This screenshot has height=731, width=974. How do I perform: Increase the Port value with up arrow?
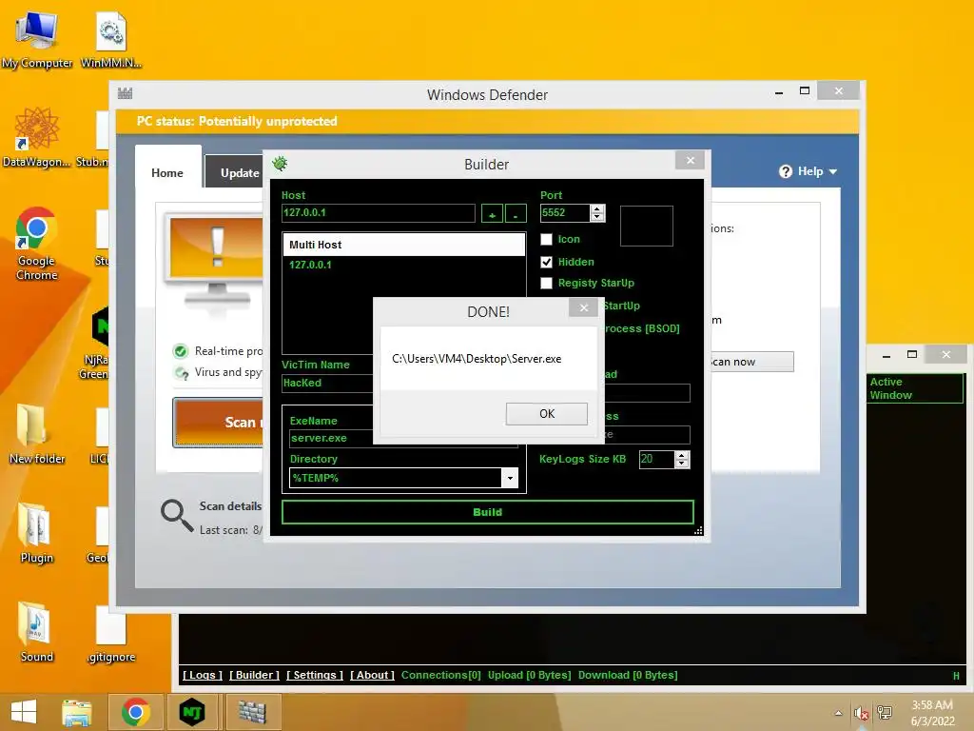click(x=597, y=208)
